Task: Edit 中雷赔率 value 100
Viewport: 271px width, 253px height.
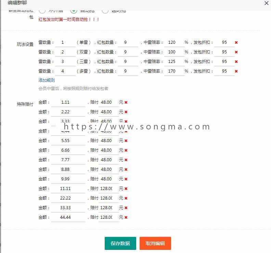Action: click(174, 52)
